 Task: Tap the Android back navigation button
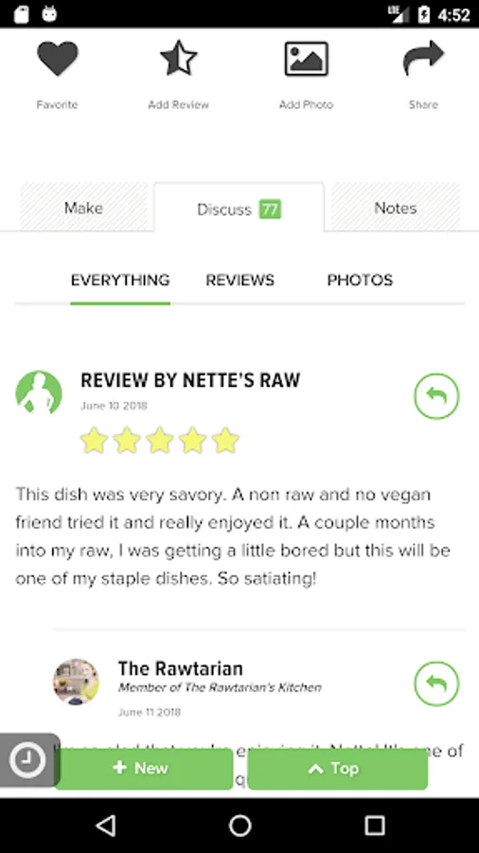tap(106, 826)
